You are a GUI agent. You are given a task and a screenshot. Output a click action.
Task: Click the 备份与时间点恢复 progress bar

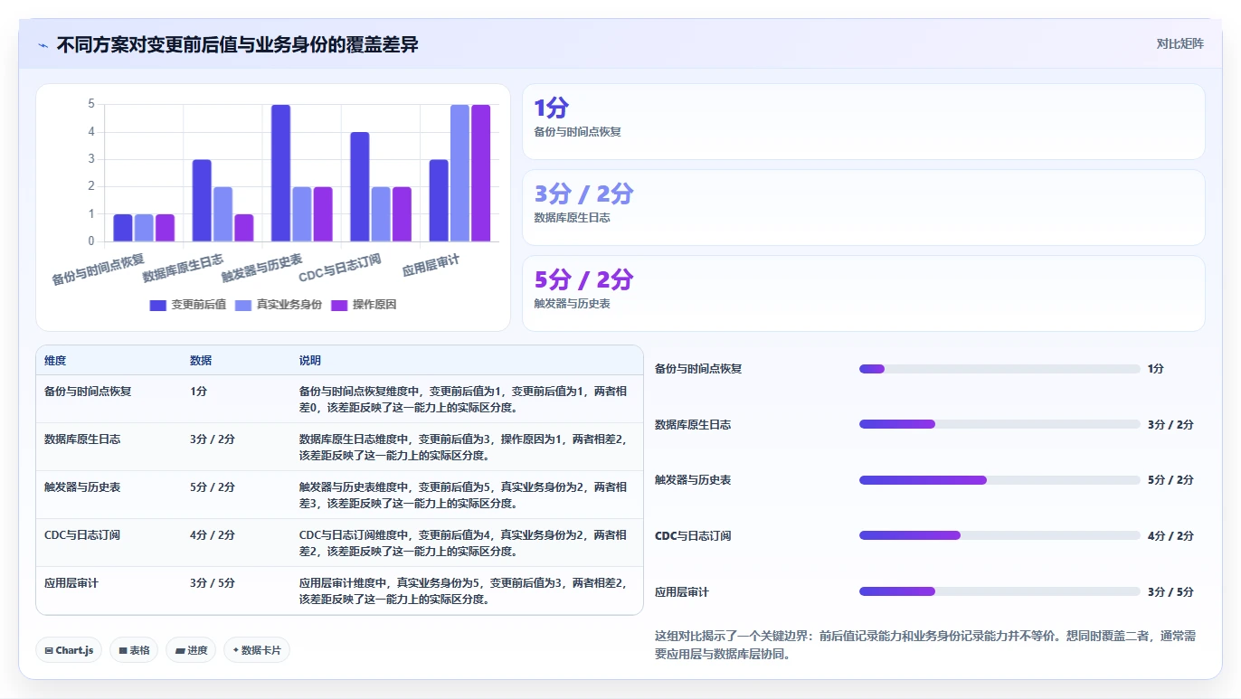point(999,369)
